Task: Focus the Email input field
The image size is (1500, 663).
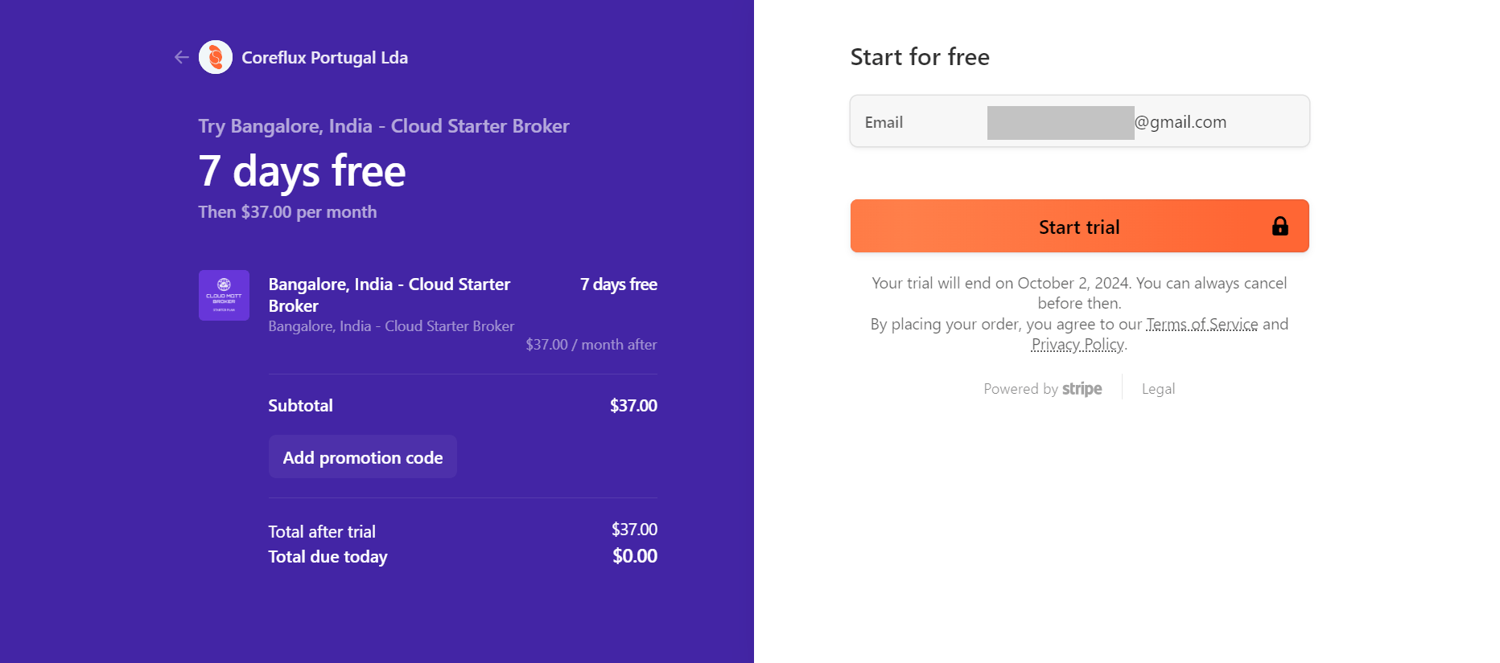Action: 1080,121
